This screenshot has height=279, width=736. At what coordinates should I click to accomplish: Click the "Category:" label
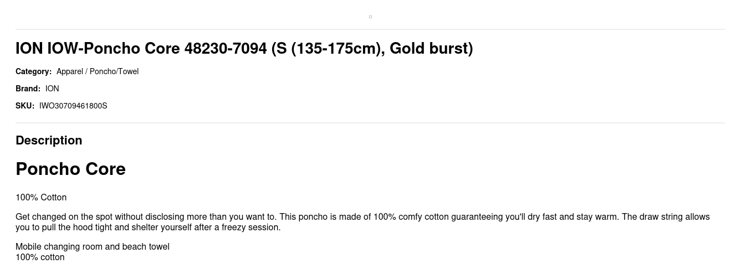33,71
